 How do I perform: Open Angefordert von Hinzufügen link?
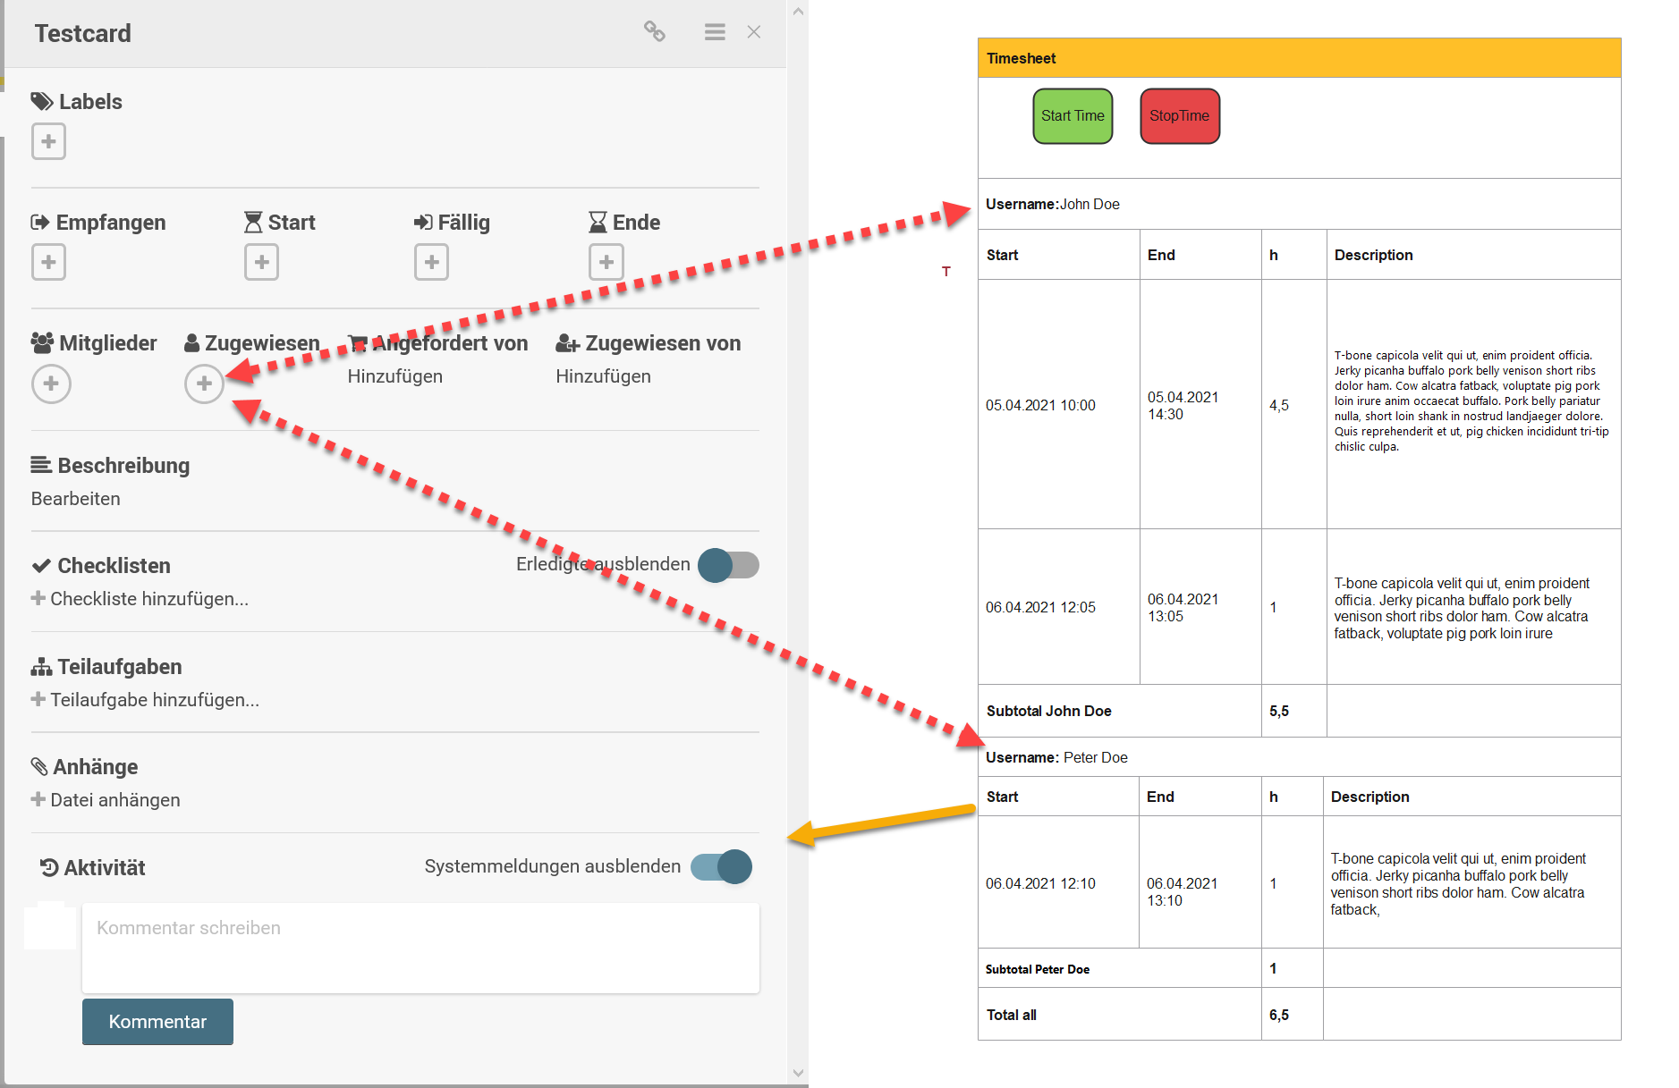point(394,375)
